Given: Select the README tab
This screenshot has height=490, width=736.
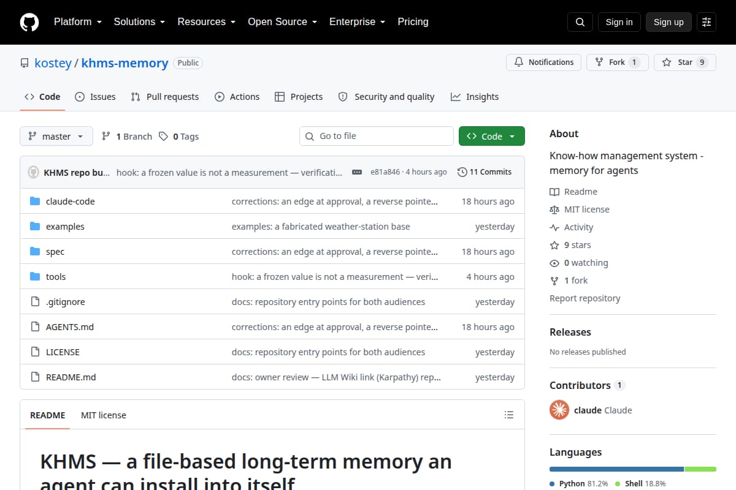Looking at the screenshot, I should [48, 415].
